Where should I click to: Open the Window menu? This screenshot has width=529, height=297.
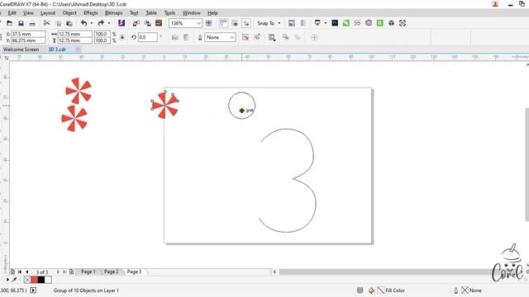[x=191, y=13]
